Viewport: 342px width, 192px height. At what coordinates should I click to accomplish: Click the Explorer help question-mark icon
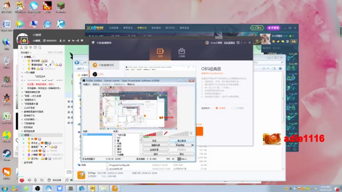point(280,69)
